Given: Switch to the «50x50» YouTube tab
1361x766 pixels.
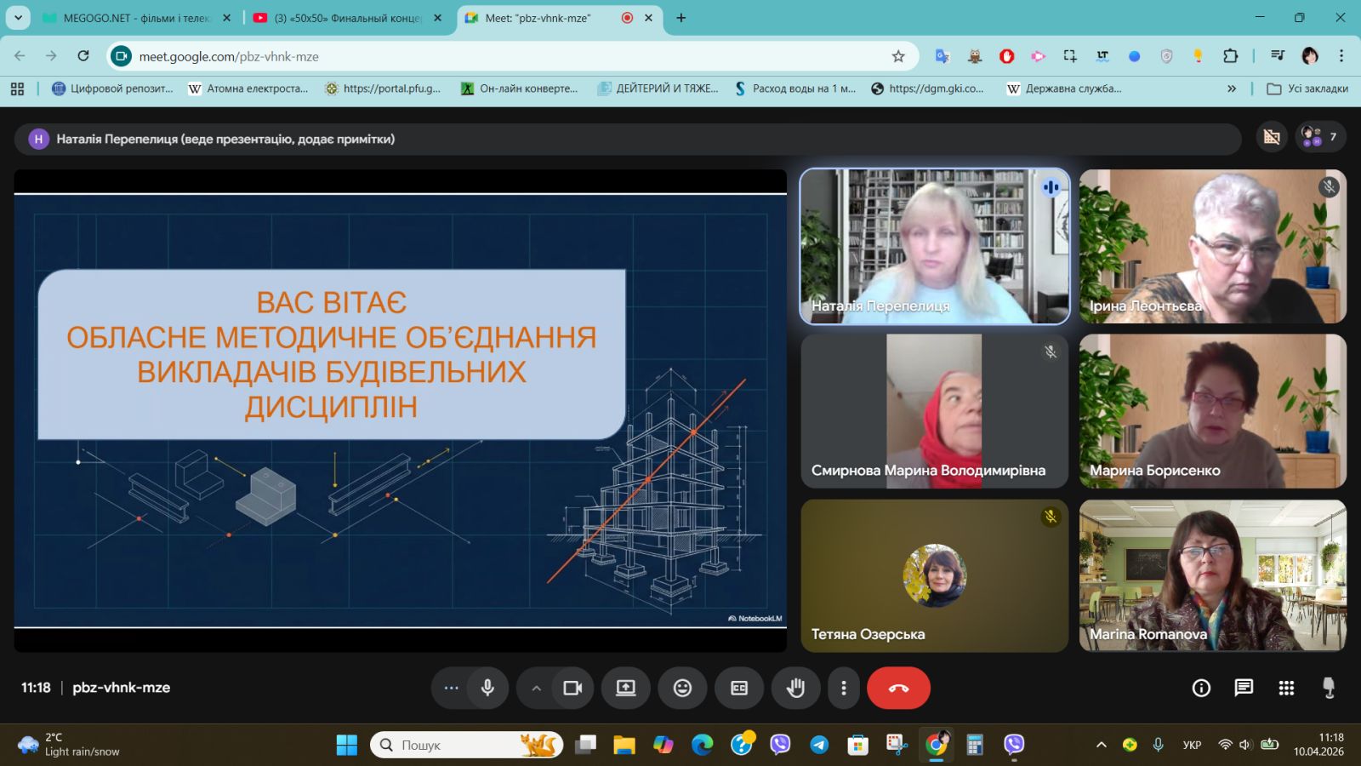Looking at the screenshot, I should (x=347, y=18).
